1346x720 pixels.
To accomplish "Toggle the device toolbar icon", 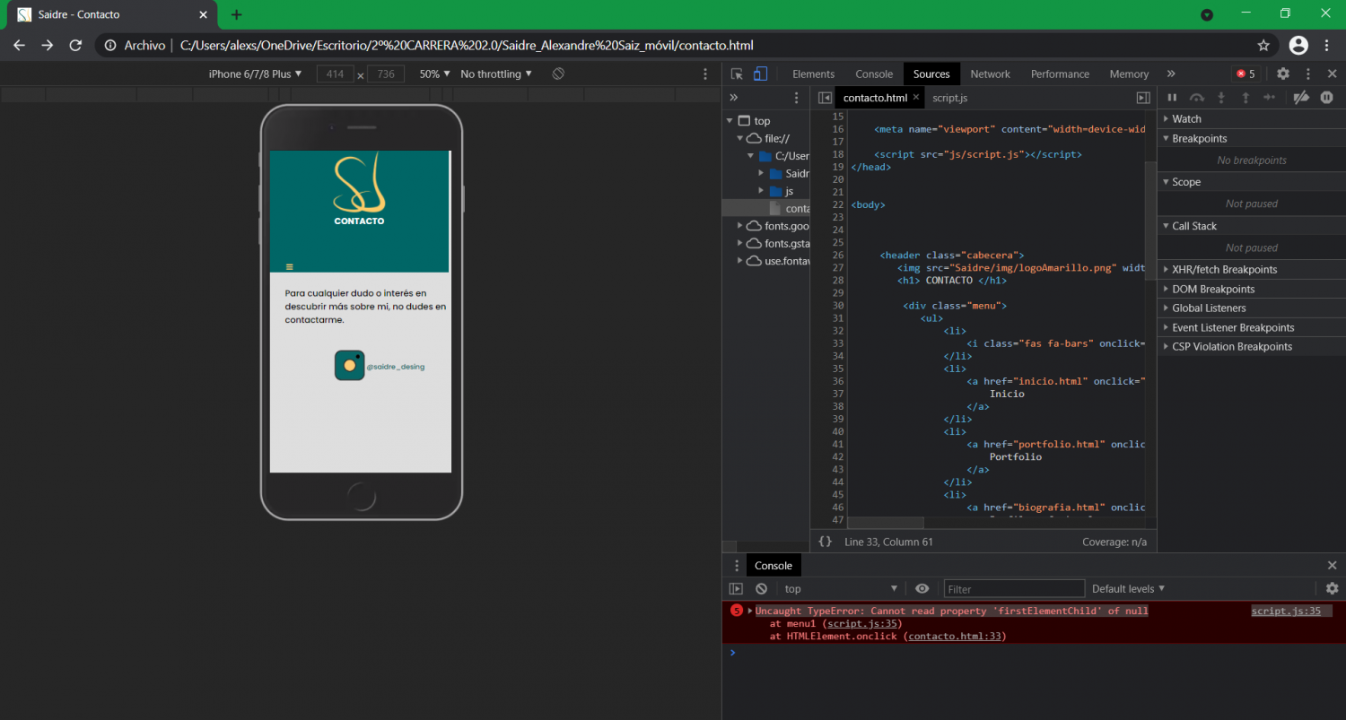I will point(760,74).
